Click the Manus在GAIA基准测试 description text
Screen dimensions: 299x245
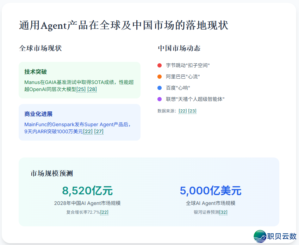coord(79,86)
